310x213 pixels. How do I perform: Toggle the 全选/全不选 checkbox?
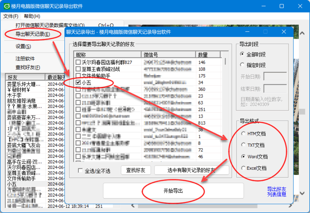(x=80, y=171)
